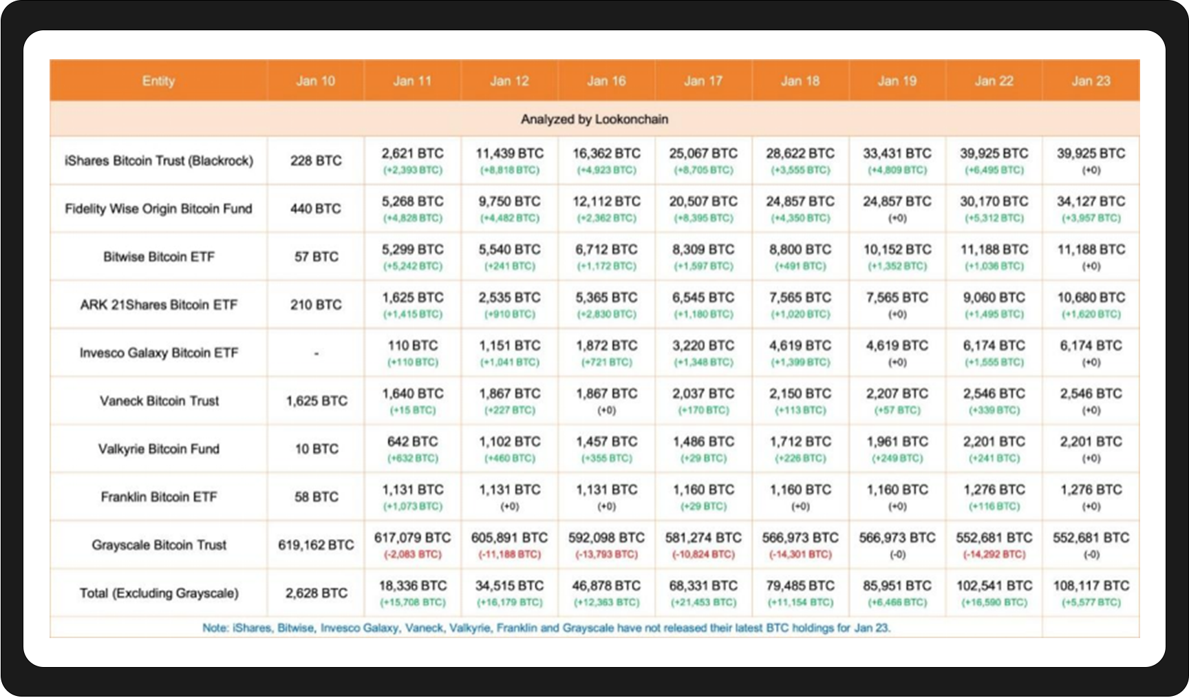The height and width of the screenshot is (698, 1189).
Task: Select the "9,060 BTC" ARK value
Action: pos(994,297)
